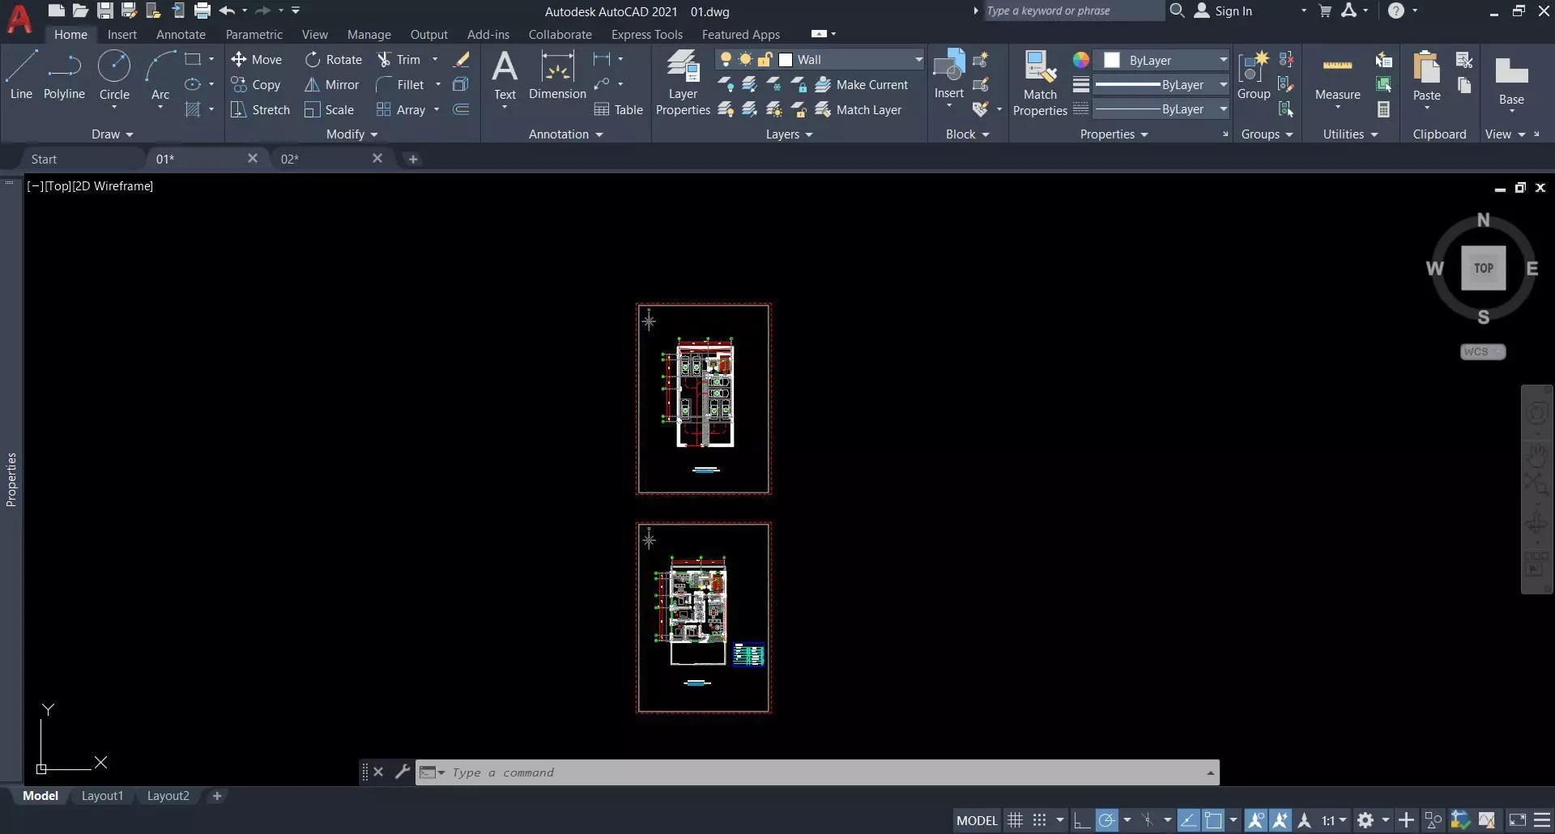Insert a Table

click(618, 109)
